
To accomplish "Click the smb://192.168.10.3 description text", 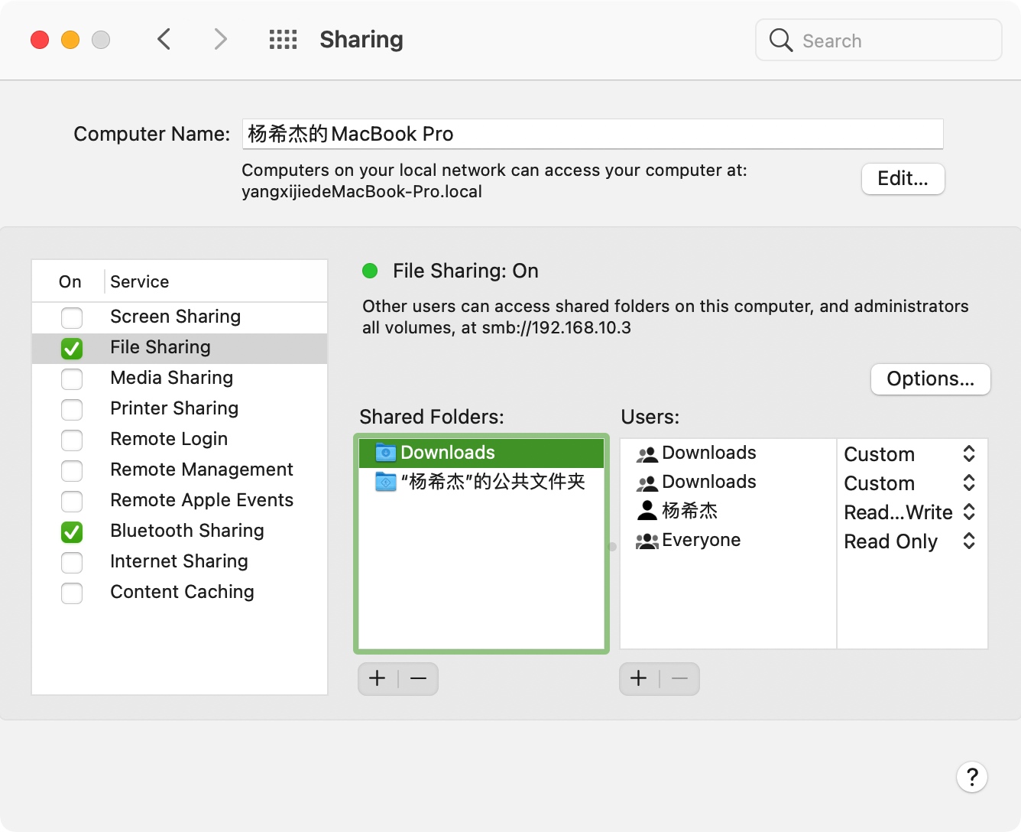I will (556, 327).
